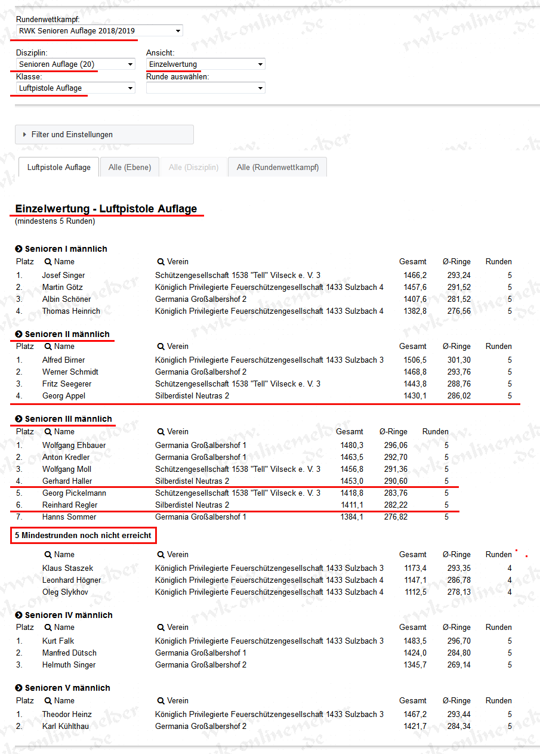Click shooter name Kurt Falk
This screenshot has height=754, width=540.
58,641
